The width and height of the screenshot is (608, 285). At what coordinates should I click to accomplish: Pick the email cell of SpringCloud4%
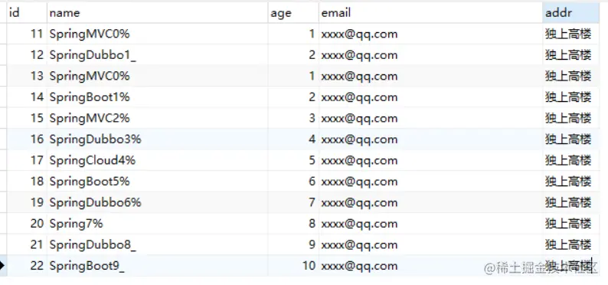pyautogui.click(x=431, y=160)
